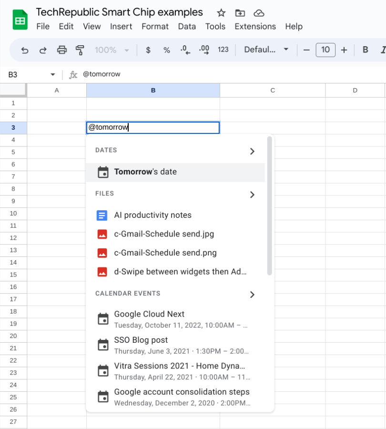This screenshot has height=429, width=386.
Task: Star this spreadsheet
Action: pos(221,13)
